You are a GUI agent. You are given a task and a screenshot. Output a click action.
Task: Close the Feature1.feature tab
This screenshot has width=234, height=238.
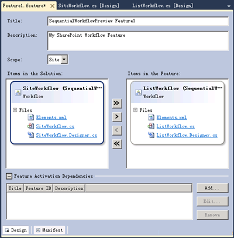click(52, 6)
